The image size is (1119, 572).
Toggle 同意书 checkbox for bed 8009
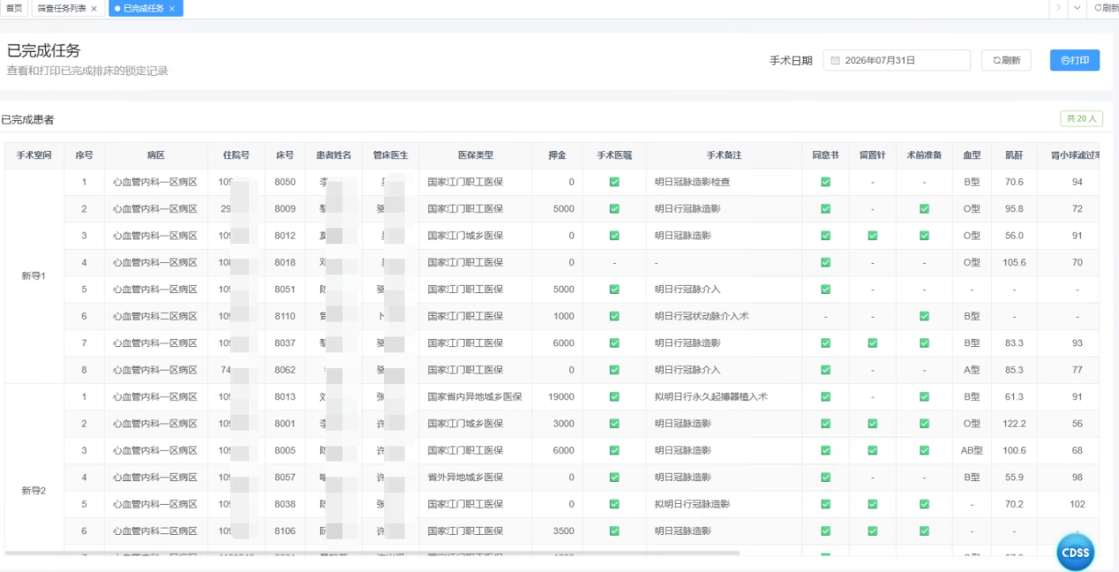(825, 209)
